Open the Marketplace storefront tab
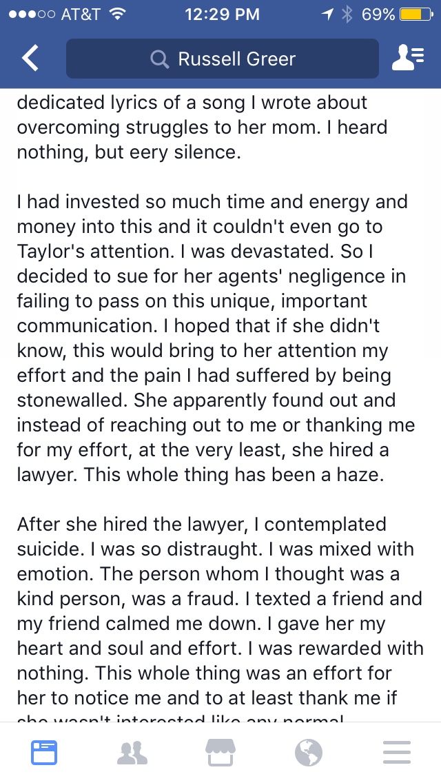Screen dimensions: 441x783 tap(220, 753)
